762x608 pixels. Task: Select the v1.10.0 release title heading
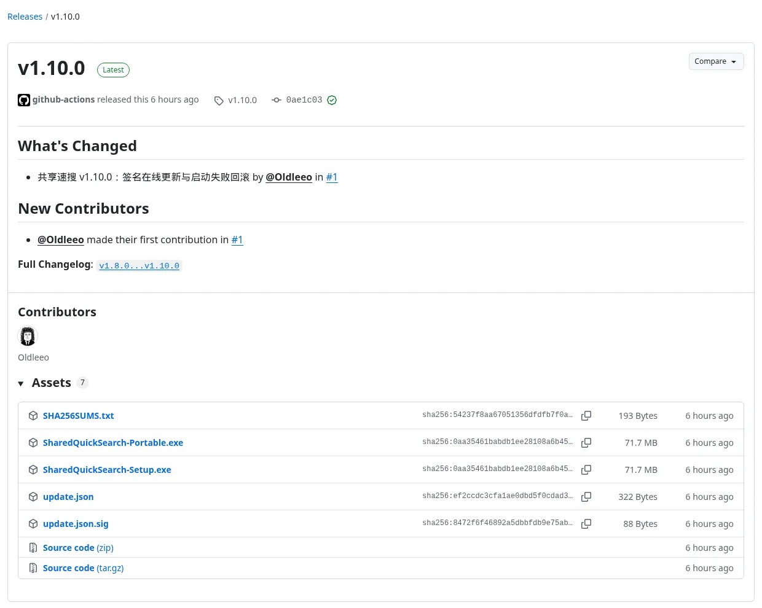[x=52, y=68]
